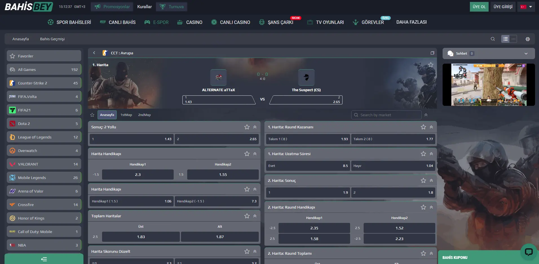Screen dimensions: 539x264
Task: Switch to the 2ndMap tab
Action: [x=144, y=115]
